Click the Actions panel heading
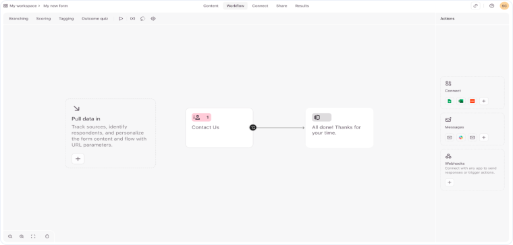The width and height of the screenshot is (513, 245). pyautogui.click(x=448, y=19)
